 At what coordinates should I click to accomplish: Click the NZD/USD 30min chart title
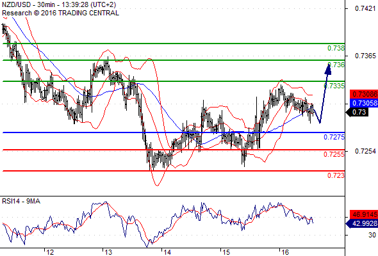59,4
